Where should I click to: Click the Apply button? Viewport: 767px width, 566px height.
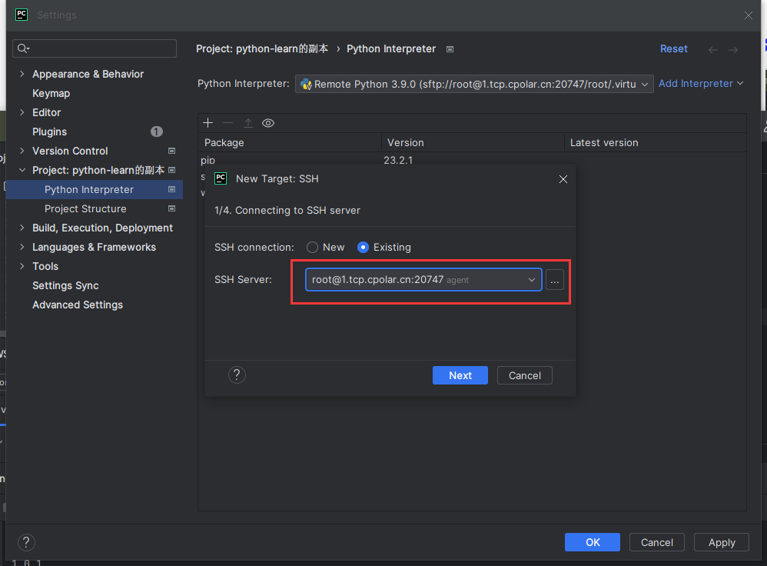[x=721, y=542]
